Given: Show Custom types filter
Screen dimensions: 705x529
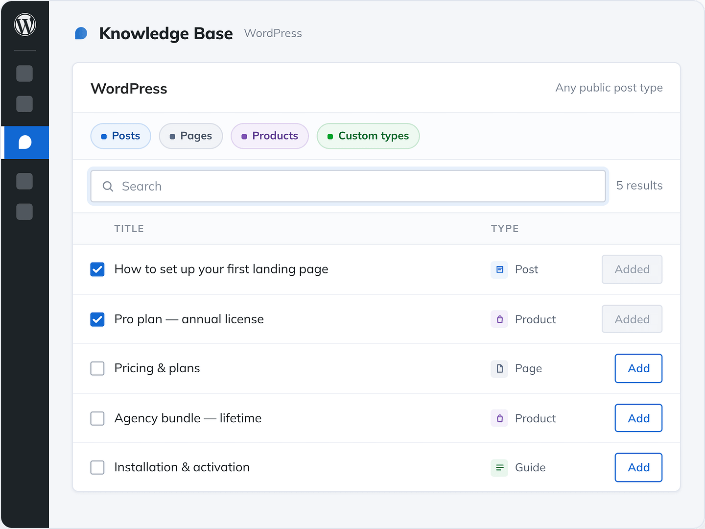Looking at the screenshot, I should (x=368, y=136).
